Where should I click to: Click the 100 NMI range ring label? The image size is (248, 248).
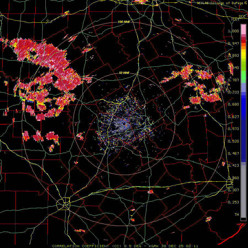(124, 22)
